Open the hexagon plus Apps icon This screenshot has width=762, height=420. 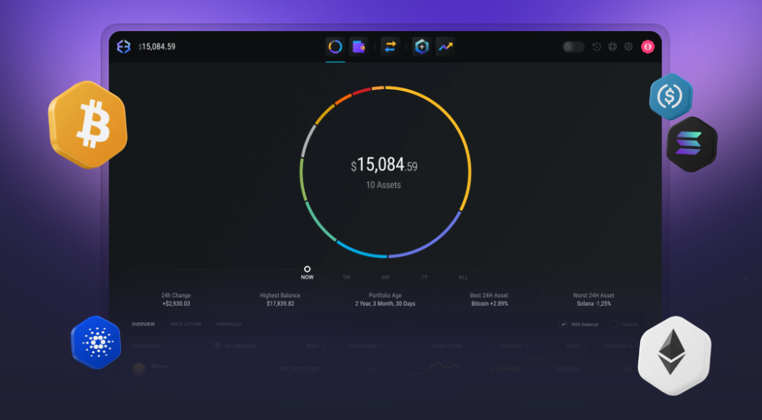click(422, 46)
